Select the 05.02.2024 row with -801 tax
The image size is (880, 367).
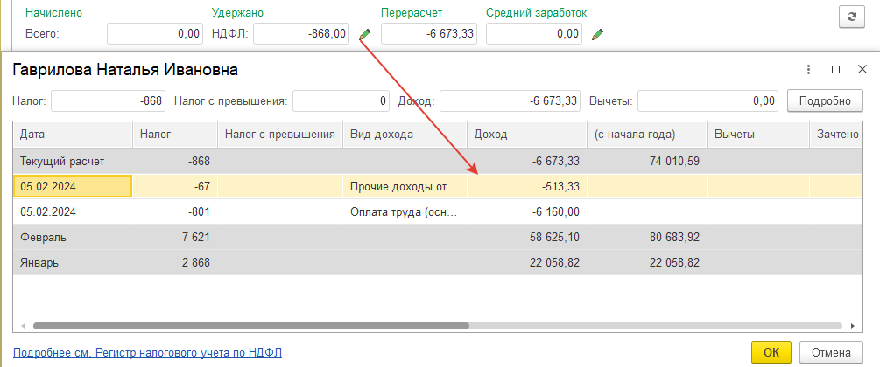(438, 211)
